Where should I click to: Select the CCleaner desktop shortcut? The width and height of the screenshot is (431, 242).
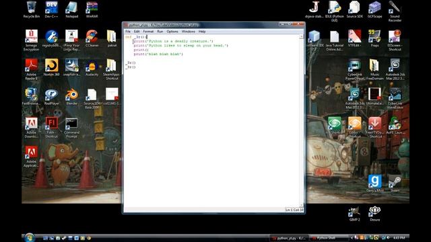coord(92,38)
